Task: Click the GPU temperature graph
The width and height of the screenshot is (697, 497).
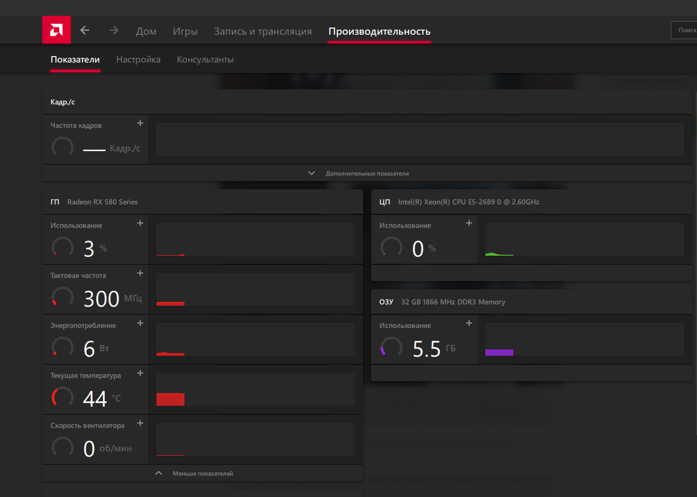Action: pyautogui.click(x=255, y=389)
